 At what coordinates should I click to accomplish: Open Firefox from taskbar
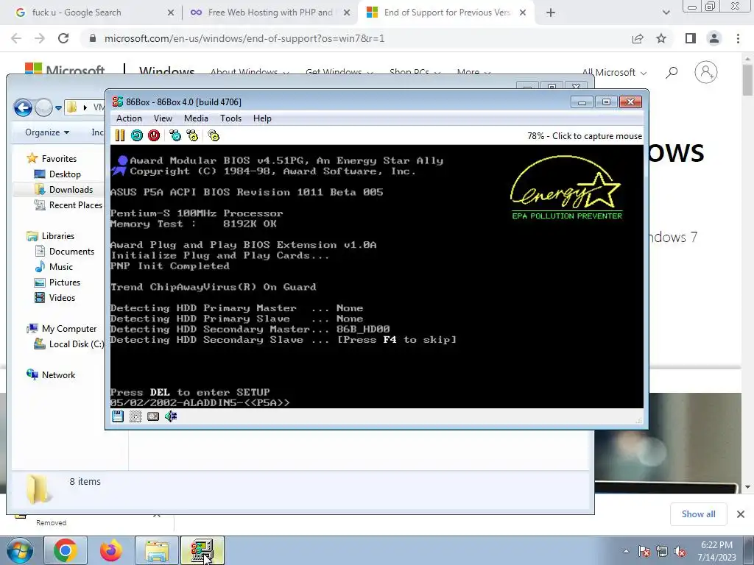(110, 550)
